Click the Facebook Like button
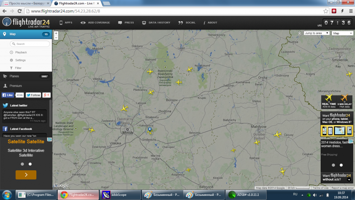 tap(8, 95)
